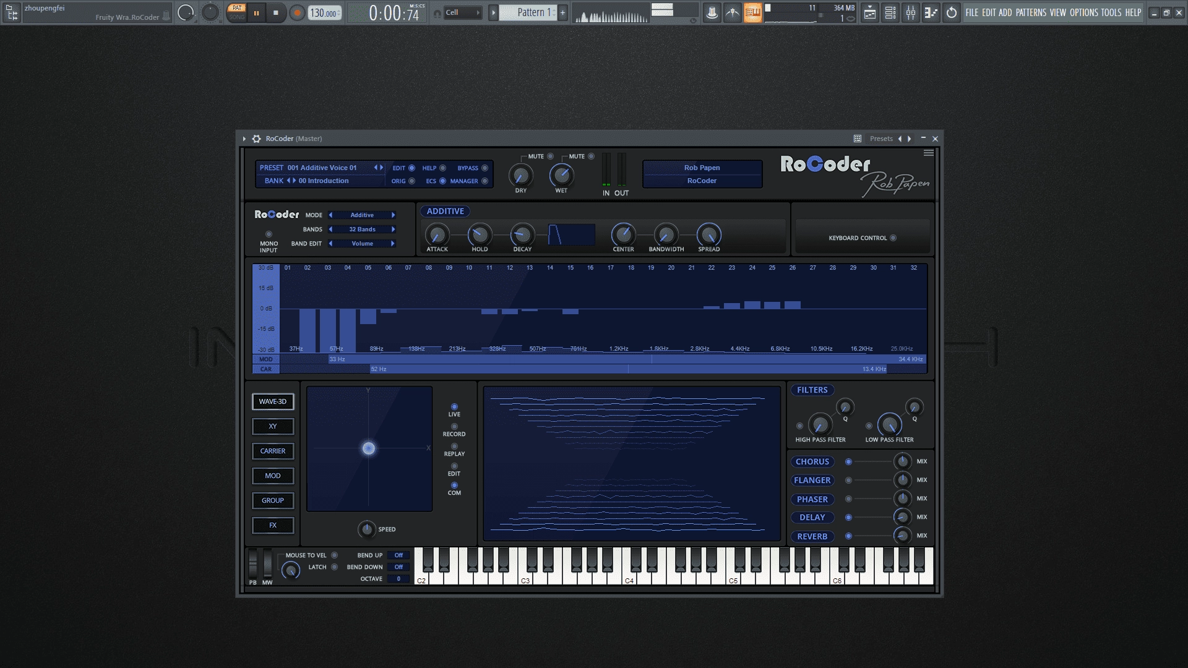Open the Cell snap dropdown
The height and width of the screenshot is (668, 1188).
tap(463, 12)
